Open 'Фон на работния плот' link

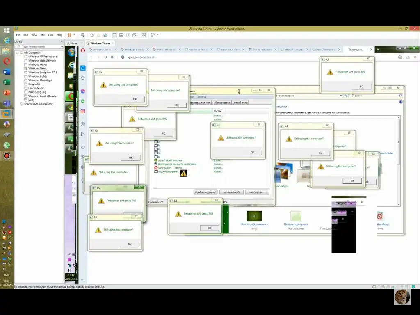[x=254, y=224]
